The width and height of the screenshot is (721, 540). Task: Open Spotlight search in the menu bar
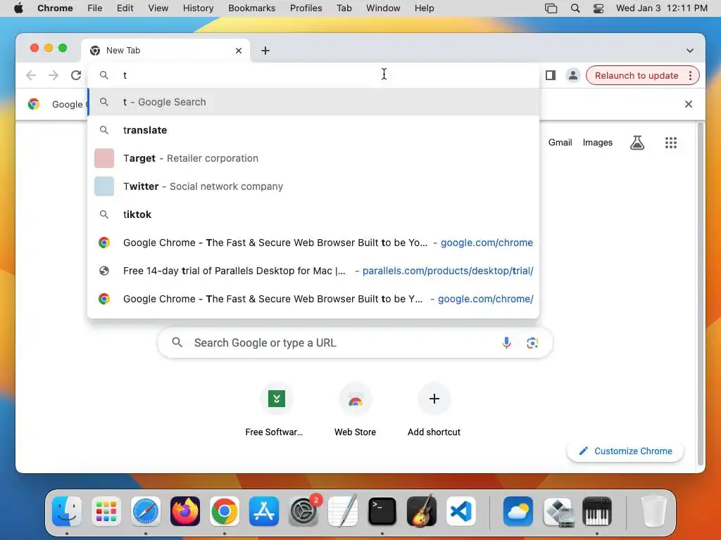(x=575, y=8)
